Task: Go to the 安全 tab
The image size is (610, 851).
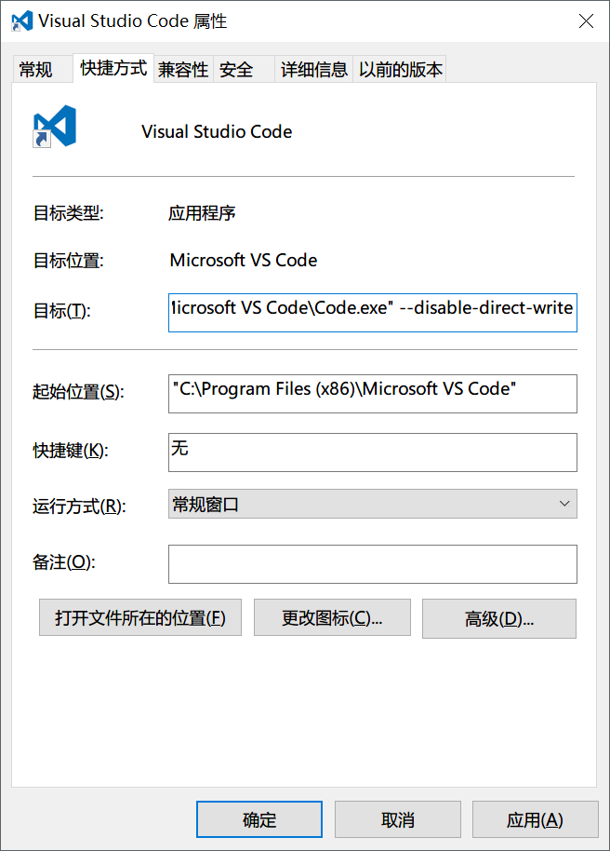Action: (244, 70)
